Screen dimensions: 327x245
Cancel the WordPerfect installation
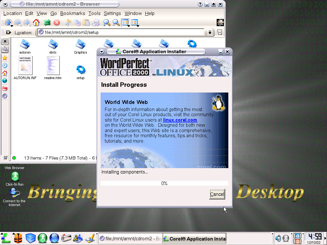[217, 194]
